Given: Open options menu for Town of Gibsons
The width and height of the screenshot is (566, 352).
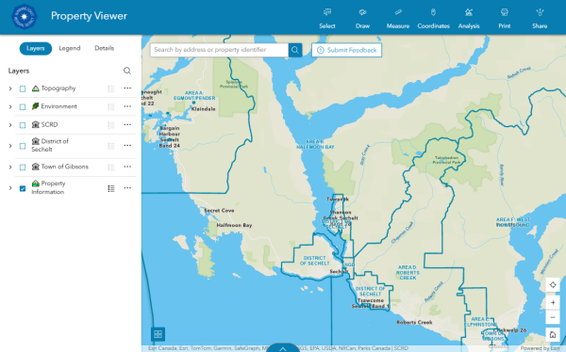Looking at the screenshot, I should pos(127,167).
